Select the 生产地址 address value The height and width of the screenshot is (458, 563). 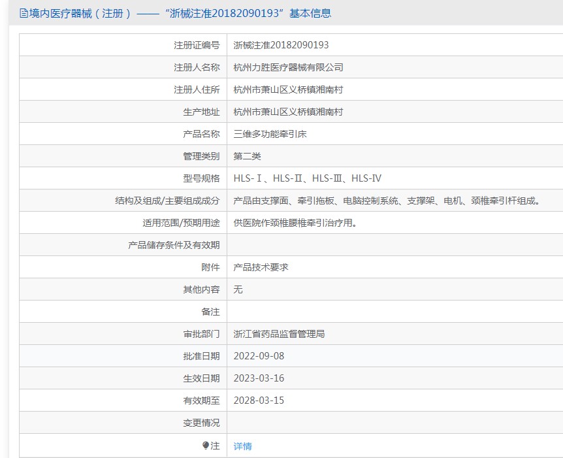pos(288,112)
